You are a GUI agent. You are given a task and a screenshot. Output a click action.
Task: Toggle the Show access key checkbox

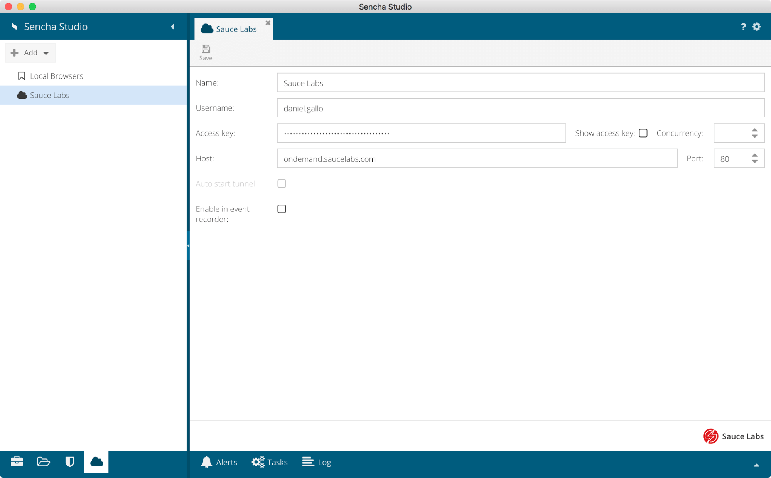643,133
